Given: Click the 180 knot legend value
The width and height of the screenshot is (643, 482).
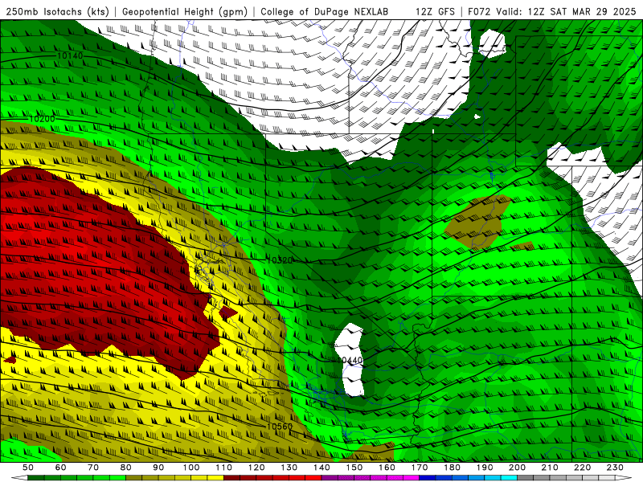Looking at the screenshot, I should click(452, 468).
